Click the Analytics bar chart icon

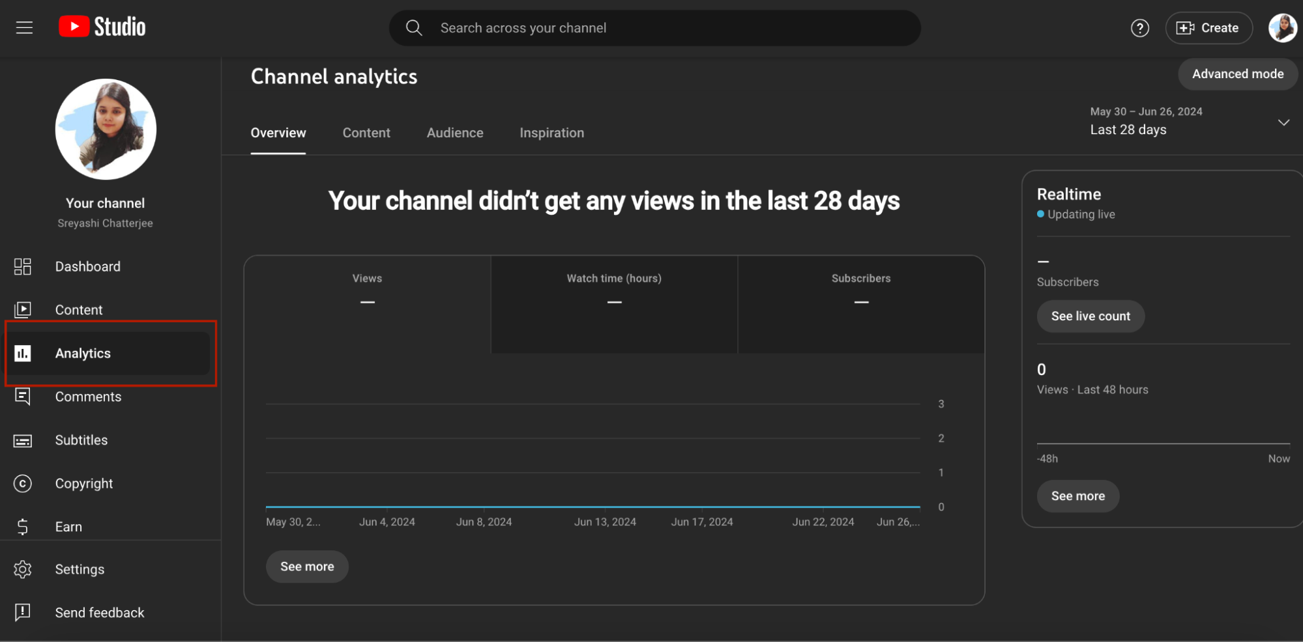click(23, 353)
